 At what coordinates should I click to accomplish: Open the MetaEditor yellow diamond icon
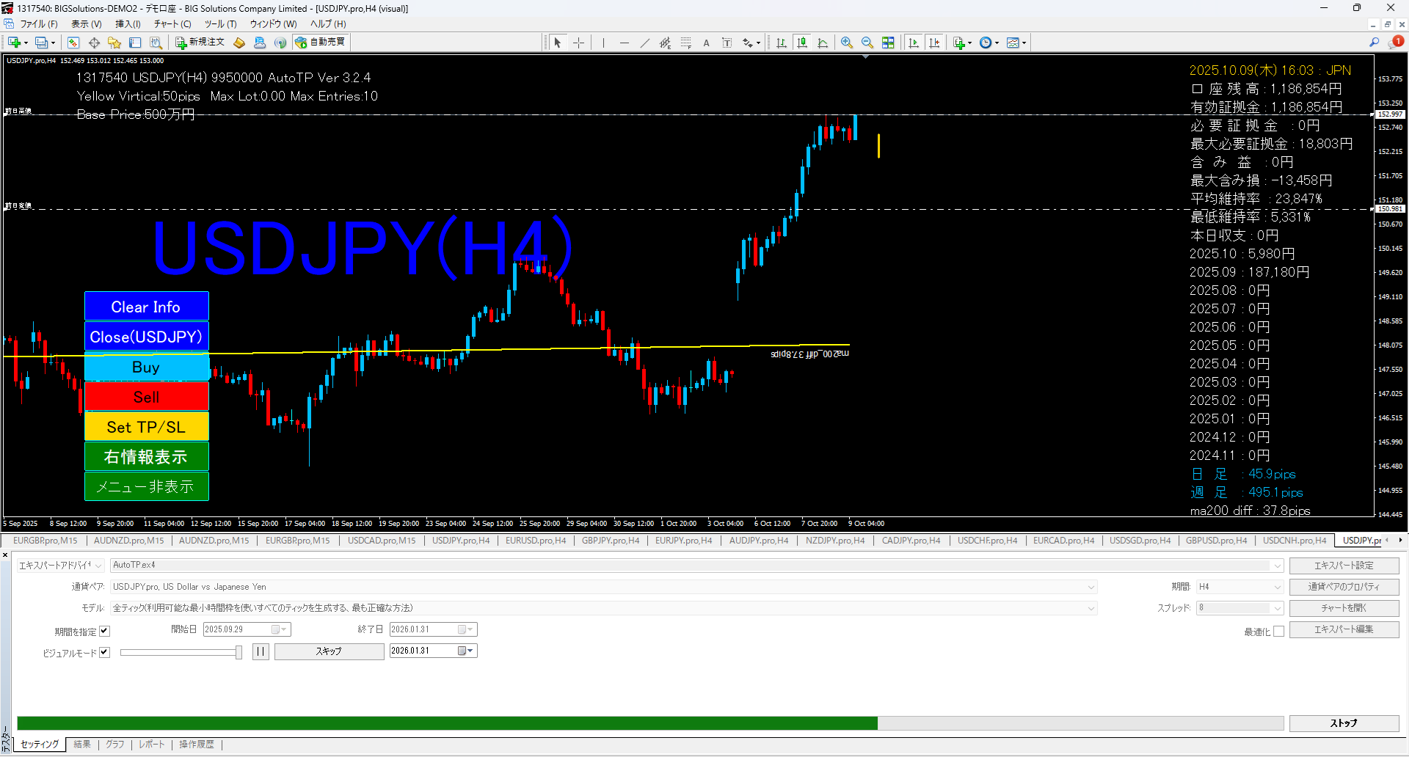239,43
